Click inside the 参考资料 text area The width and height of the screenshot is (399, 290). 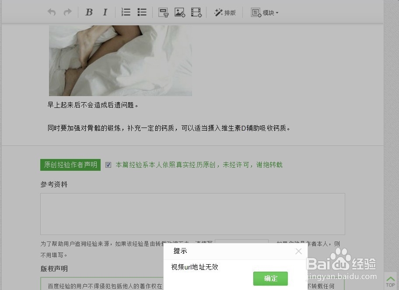point(192,214)
